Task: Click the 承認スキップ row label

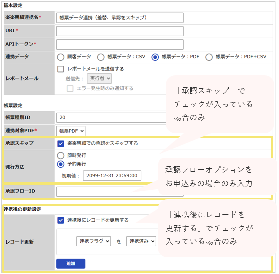Action: click(19, 143)
